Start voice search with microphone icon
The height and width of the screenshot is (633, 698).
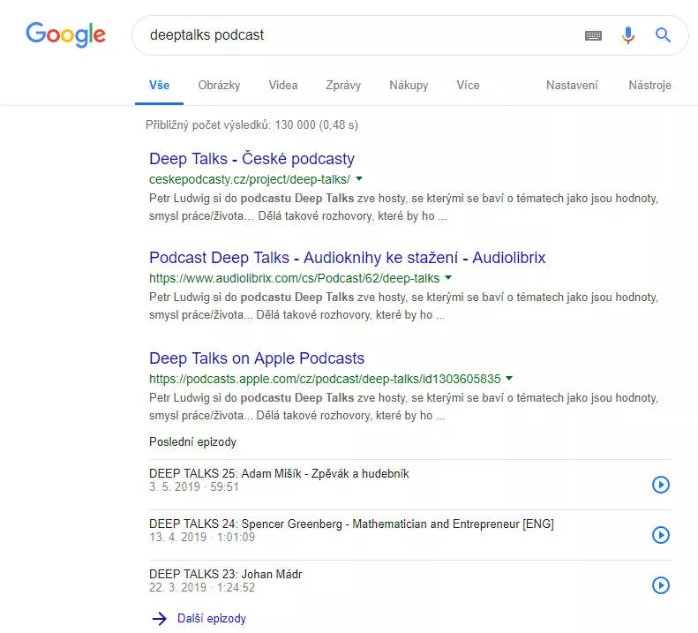coord(628,34)
